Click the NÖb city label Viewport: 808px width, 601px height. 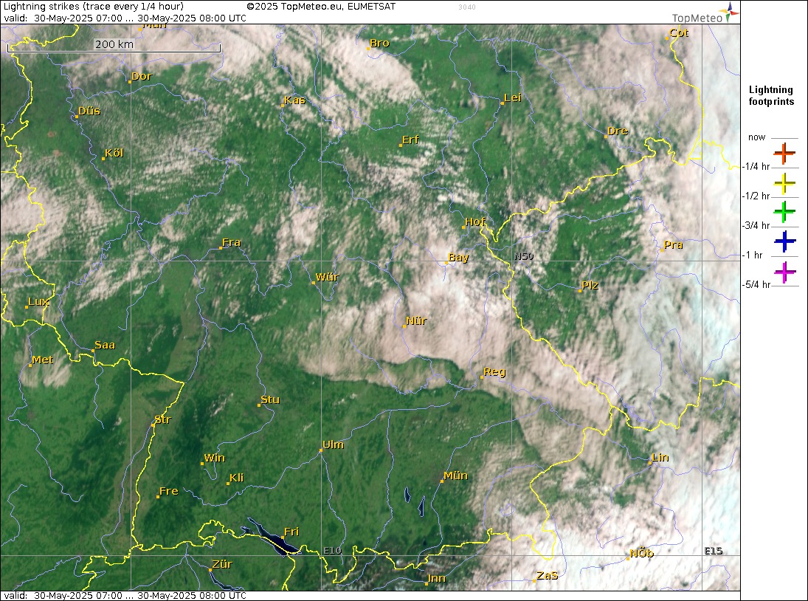[641, 553]
